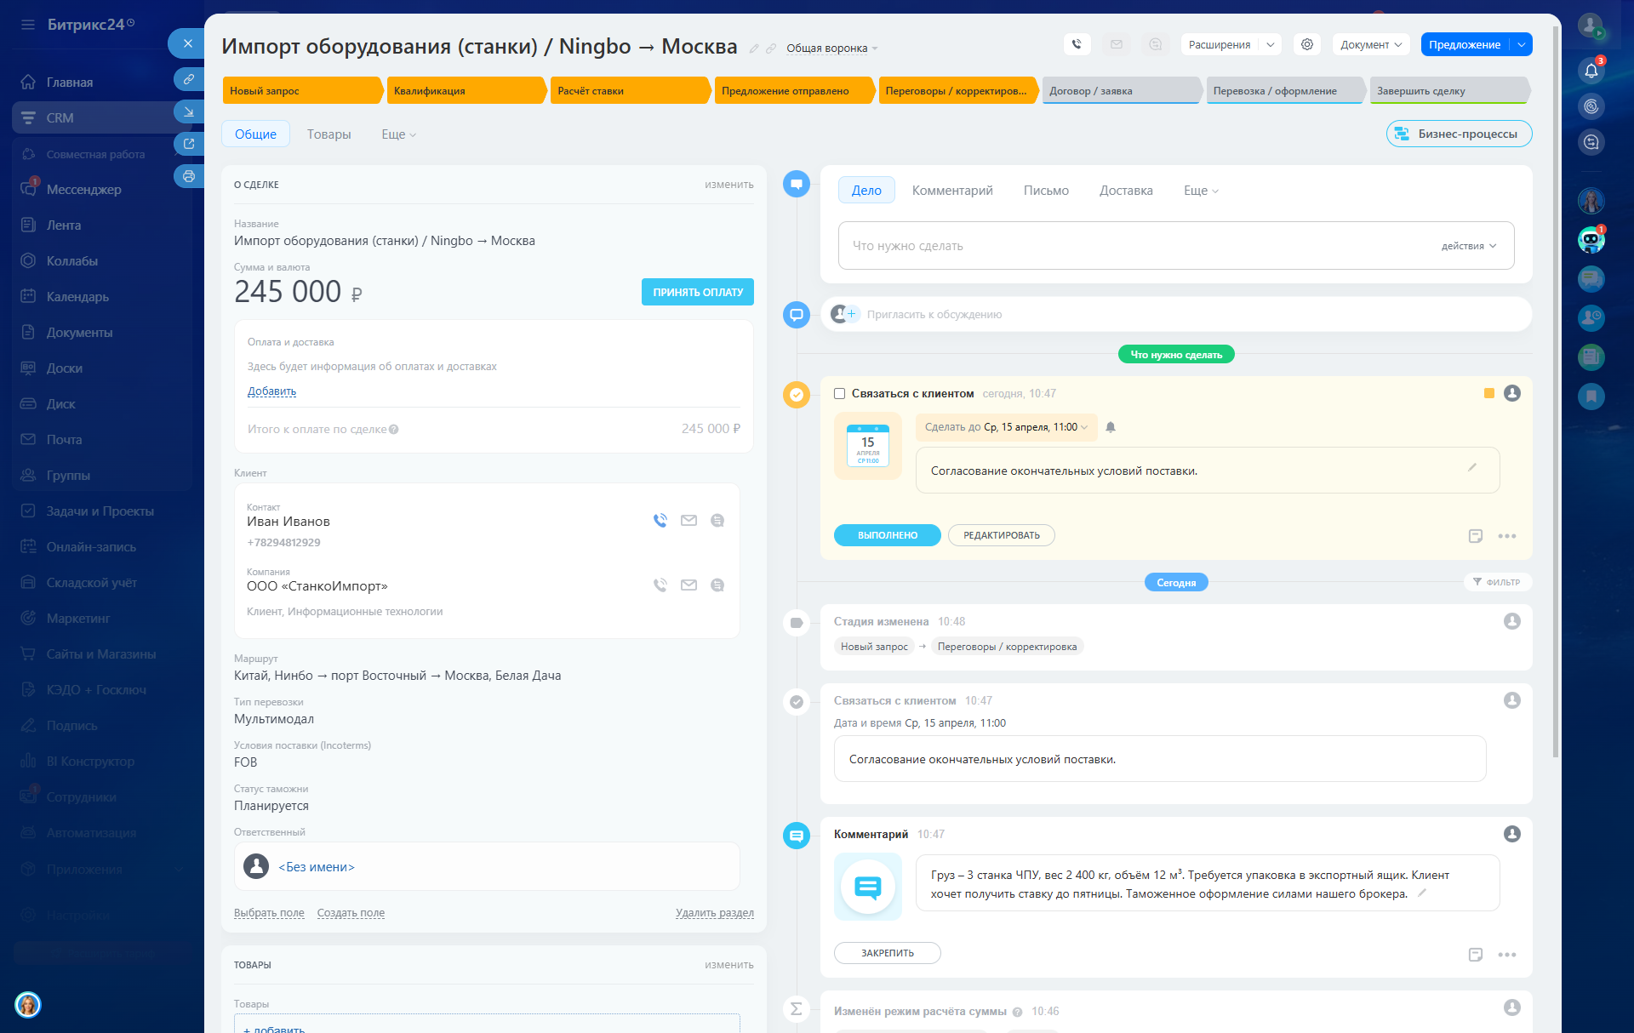Viewport: 1634px width, 1033px height.
Task: Open notifications bell in right sidebar
Action: [x=1591, y=71]
